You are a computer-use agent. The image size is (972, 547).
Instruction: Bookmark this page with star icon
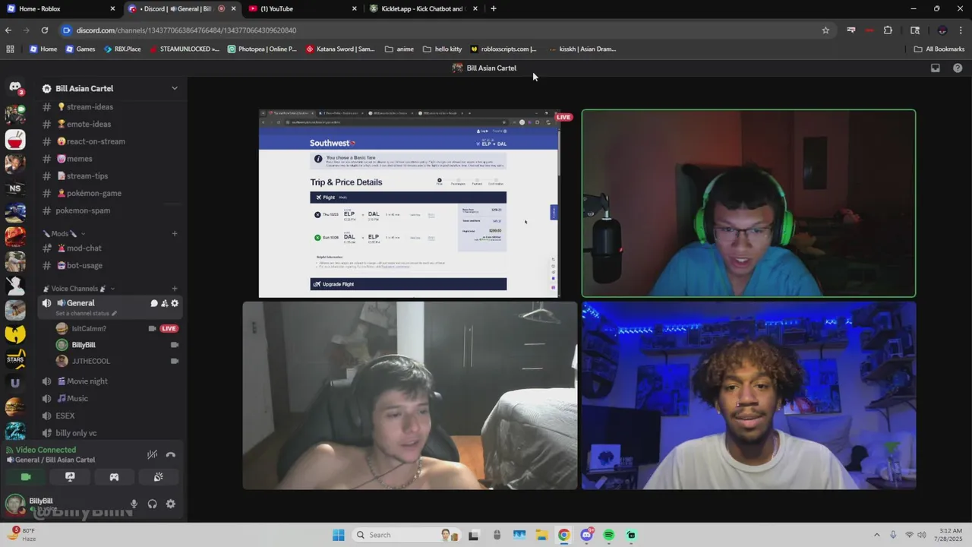[825, 30]
